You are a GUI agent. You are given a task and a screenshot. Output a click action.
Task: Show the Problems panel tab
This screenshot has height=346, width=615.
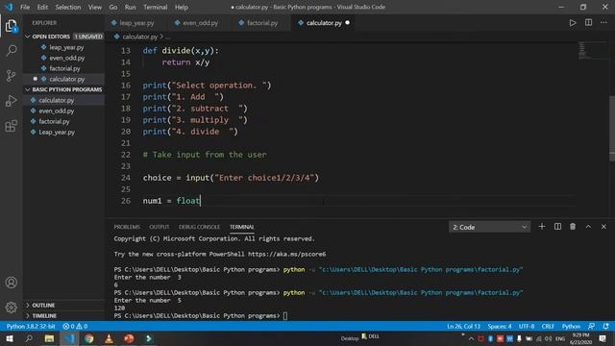coord(127,227)
